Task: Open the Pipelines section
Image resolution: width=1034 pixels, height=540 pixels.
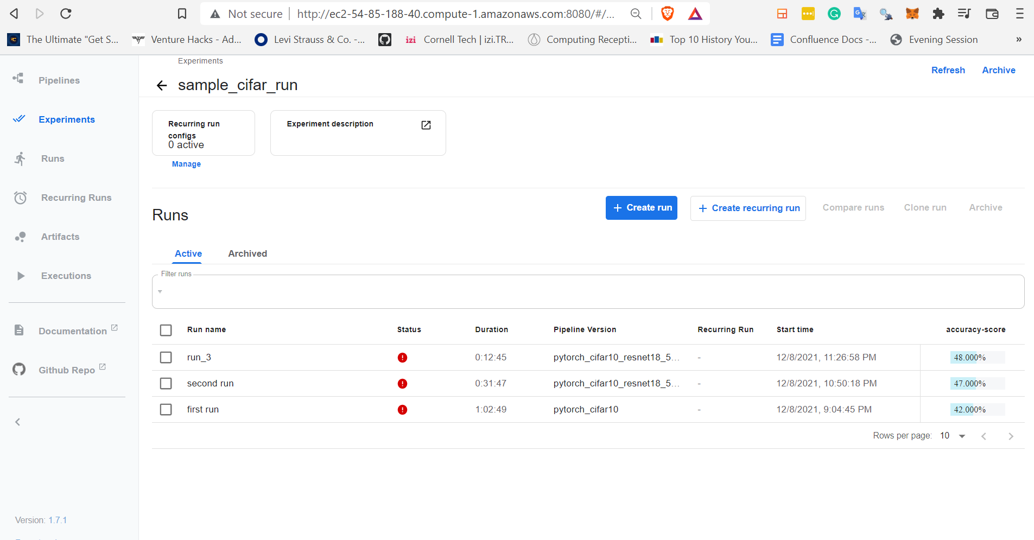Action: (x=59, y=80)
